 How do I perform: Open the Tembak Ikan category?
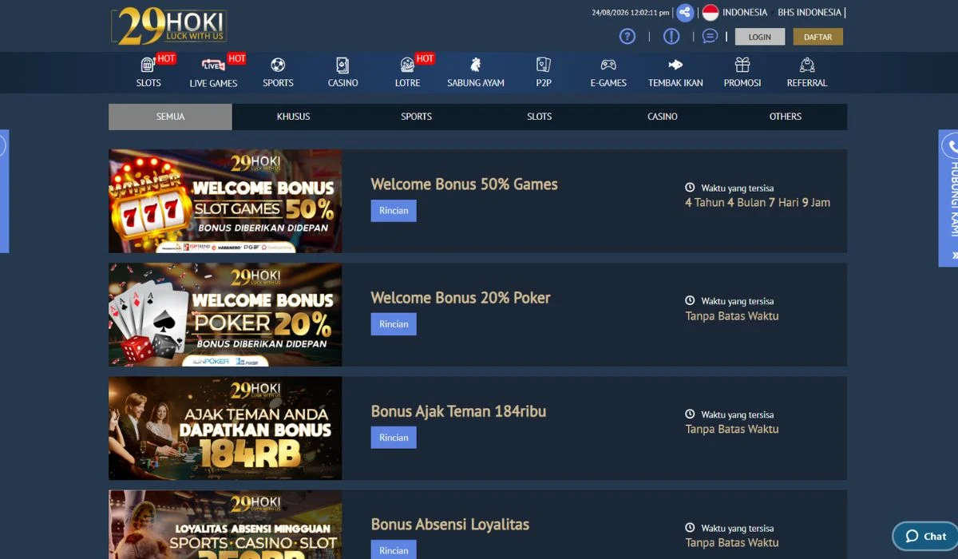[675, 73]
